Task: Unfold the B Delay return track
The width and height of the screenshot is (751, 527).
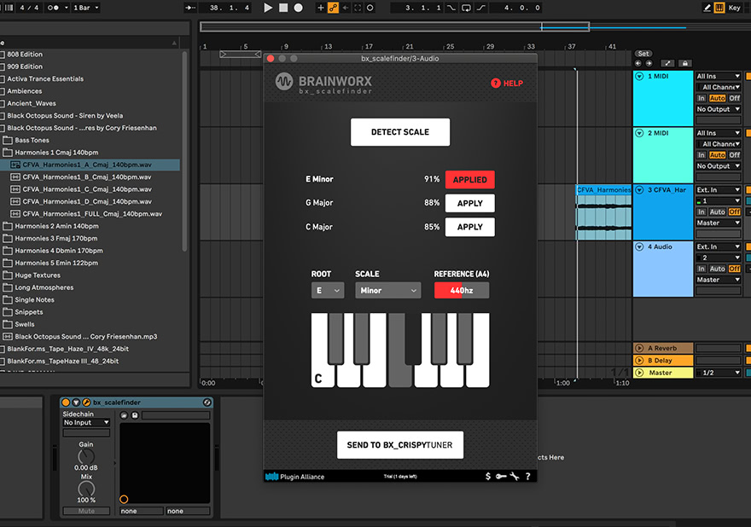Action: (639, 361)
